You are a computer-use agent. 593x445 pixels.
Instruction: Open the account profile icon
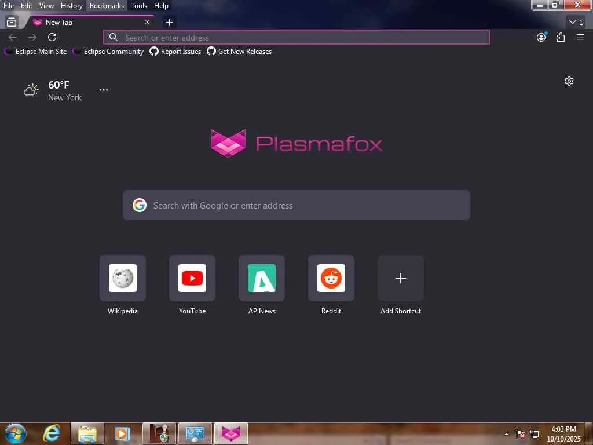point(541,37)
